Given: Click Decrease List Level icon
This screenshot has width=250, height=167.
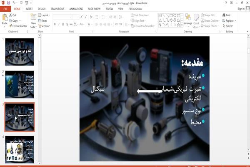Looking at the screenshot, I should (111, 17).
